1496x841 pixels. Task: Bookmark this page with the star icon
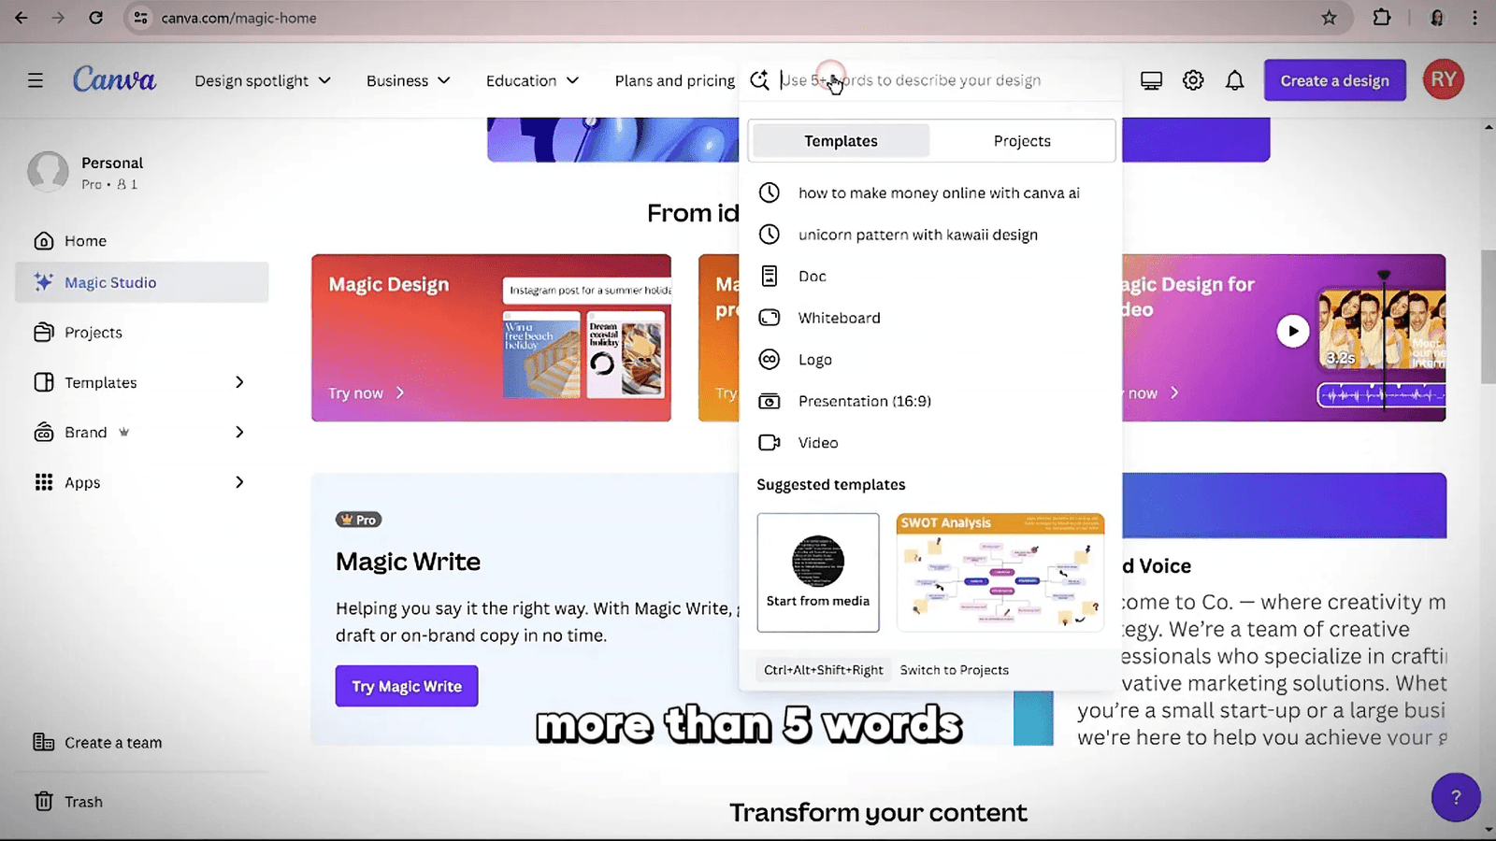click(x=1329, y=18)
